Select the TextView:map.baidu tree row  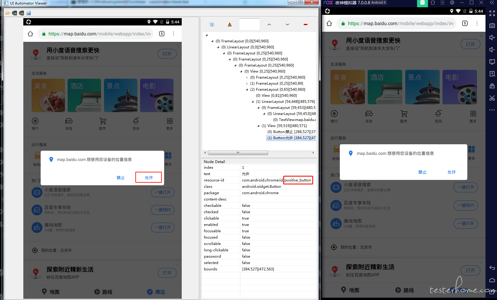click(294, 120)
